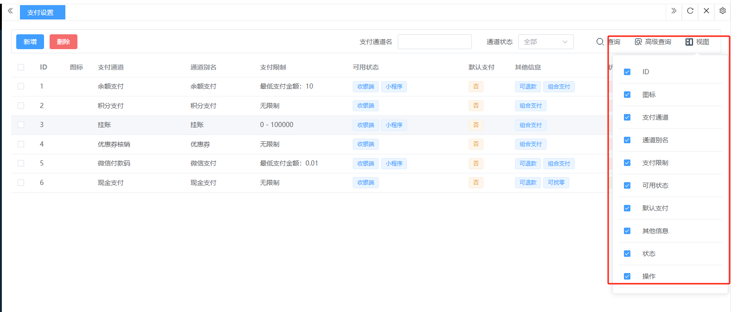Check the select-all header checkbox
This screenshot has height=312, width=731.
pyautogui.click(x=21, y=67)
